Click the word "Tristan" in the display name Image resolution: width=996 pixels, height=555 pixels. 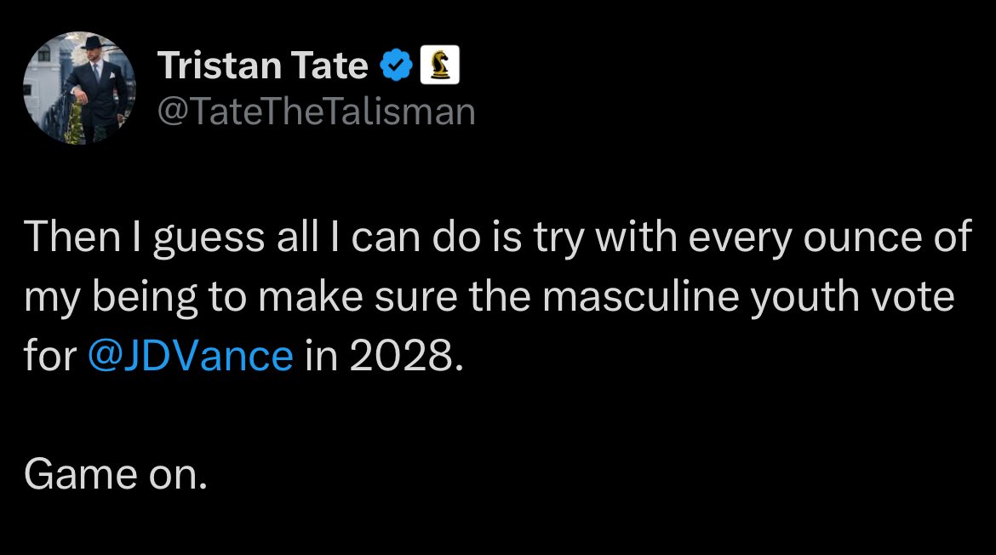pos(215,66)
